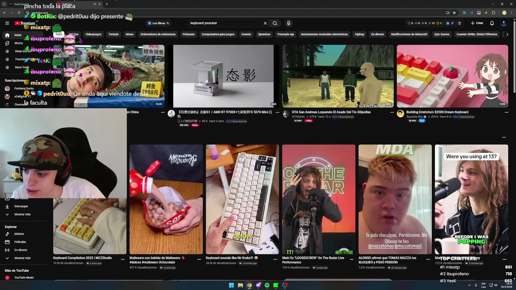Open new browser tab with plus button
Screen dimensions: 516x290
[107, 4]
